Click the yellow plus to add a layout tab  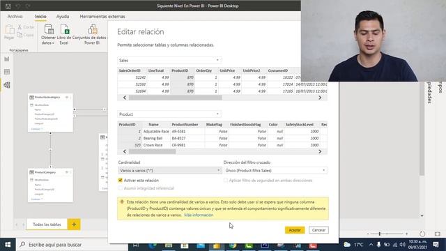(x=74, y=225)
